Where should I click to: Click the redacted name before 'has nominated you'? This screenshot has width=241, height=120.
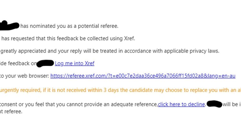coord(10,25)
